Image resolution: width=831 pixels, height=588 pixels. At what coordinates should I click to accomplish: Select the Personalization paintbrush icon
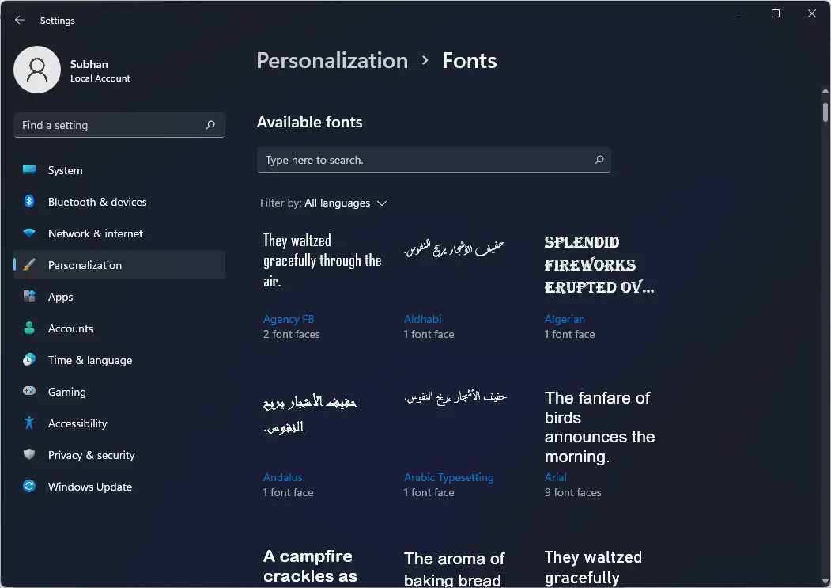click(28, 265)
